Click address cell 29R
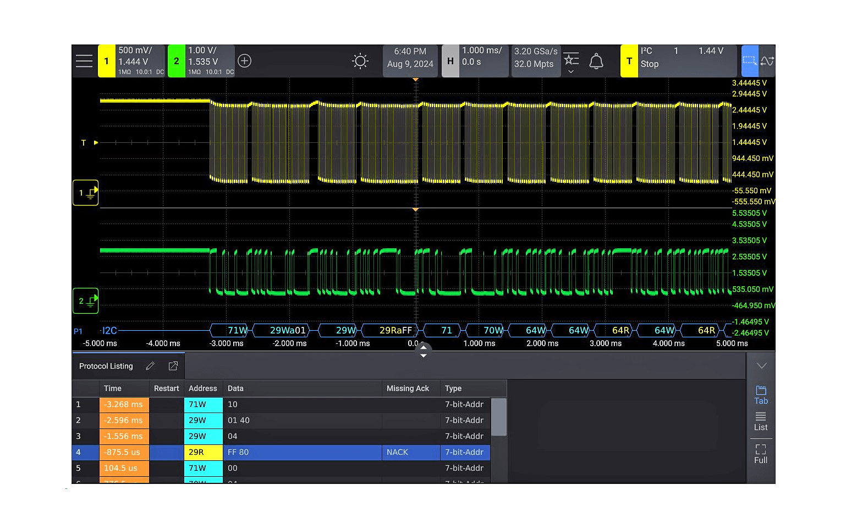846x529 pixels. click(203, 452)
